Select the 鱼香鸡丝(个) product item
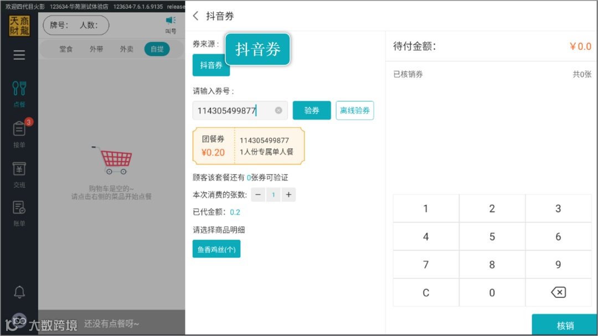 (216, 249)
